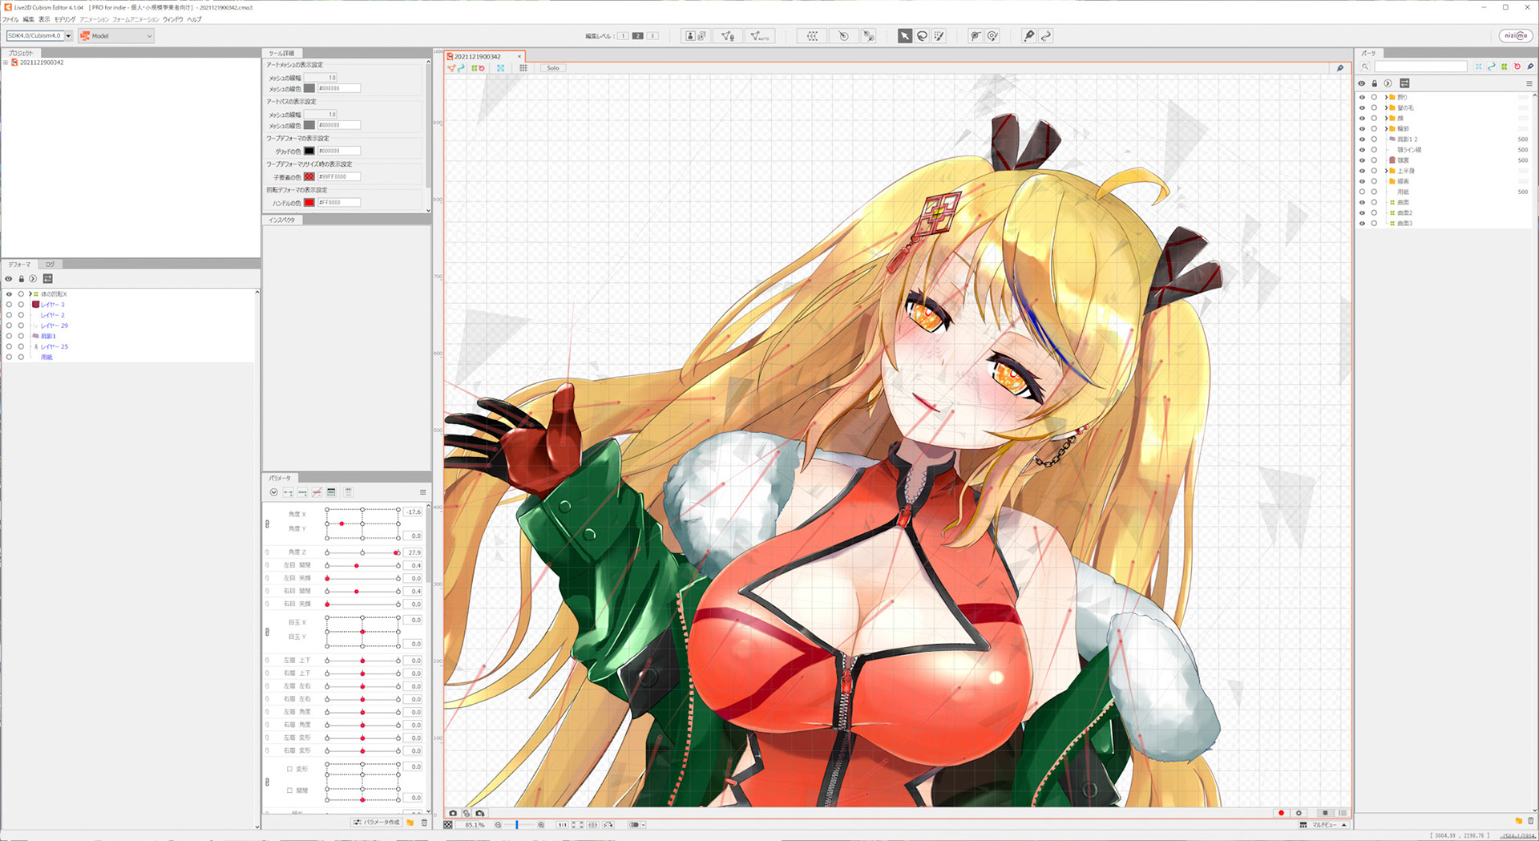
Task: Select the lasso selection tool
Action: coord(922,36)
